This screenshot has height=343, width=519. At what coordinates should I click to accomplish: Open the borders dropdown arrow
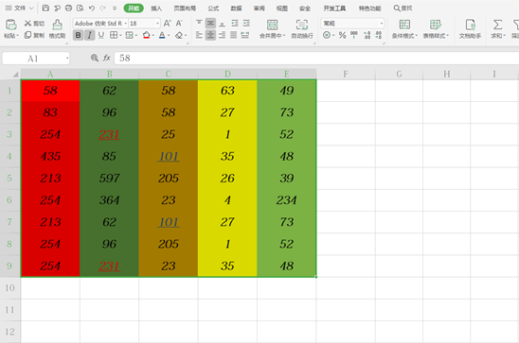[x=120, y=35]
